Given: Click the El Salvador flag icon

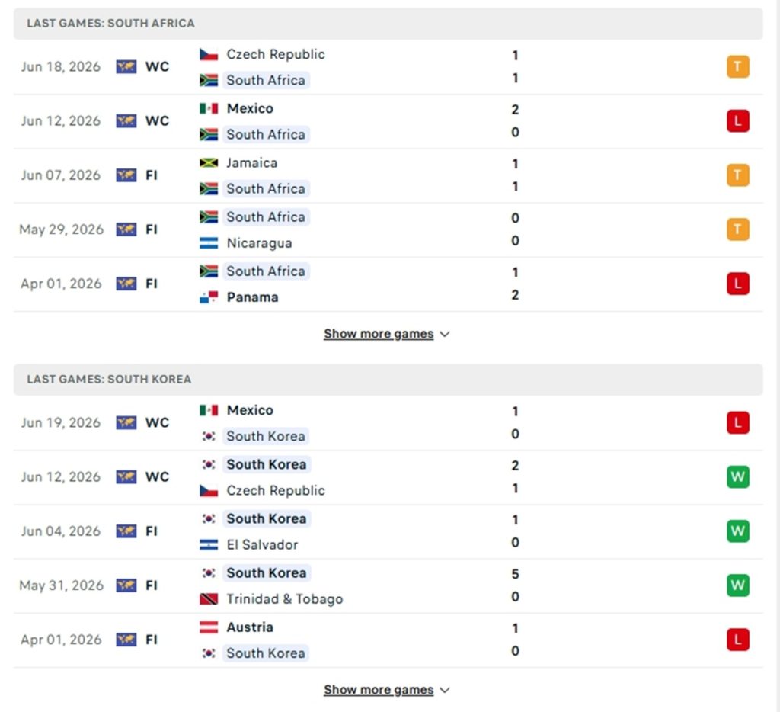Looking at the screenshot, I should point(209,545).
